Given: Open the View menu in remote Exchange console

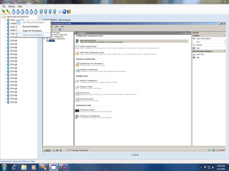Looking at the screenshot, I should coord(57,27).
